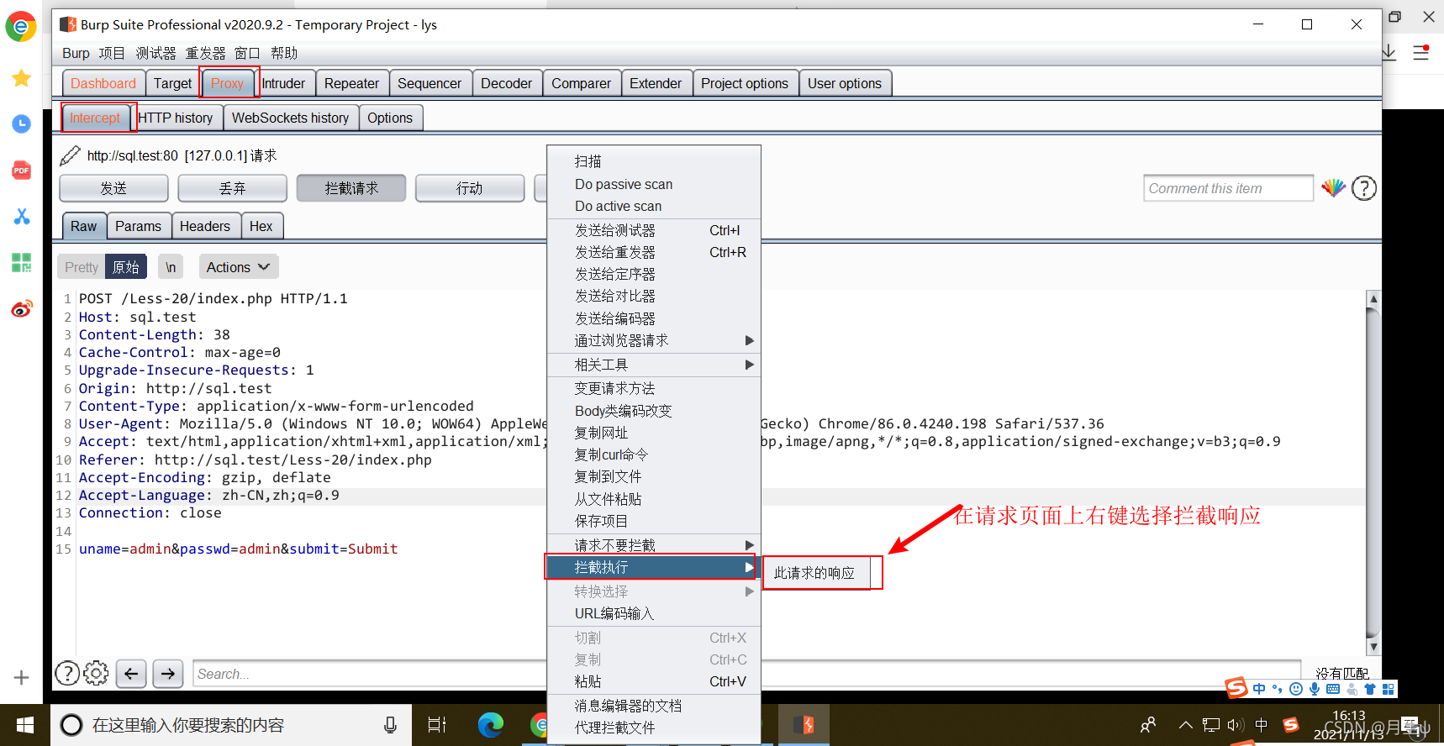
Task: Expand 拦截执行 submenu
Action: [654, 568]
